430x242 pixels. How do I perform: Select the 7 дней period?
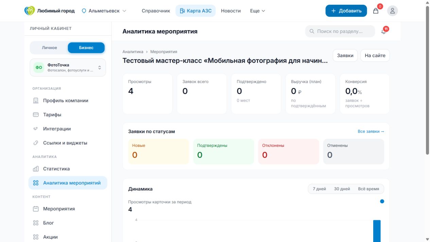click(320, 189)
